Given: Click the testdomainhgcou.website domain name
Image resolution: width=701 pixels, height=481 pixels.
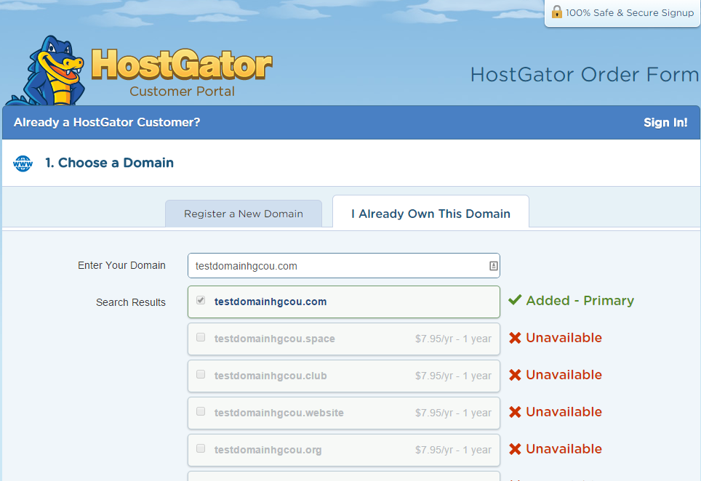Looking at the screenshot, I should point(279,413).
